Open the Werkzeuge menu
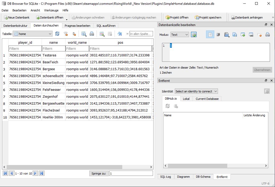 [51, 10]
